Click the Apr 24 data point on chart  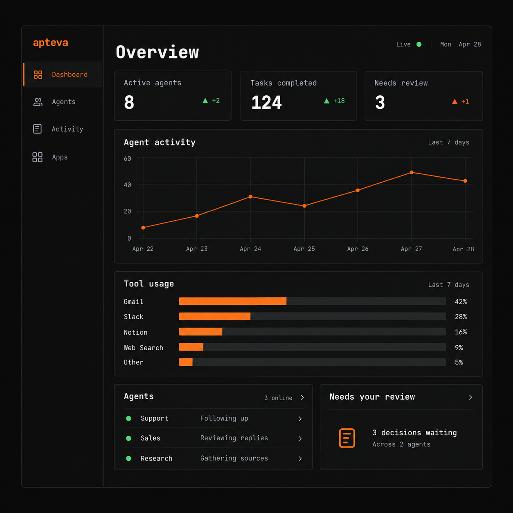pos(250,197)
